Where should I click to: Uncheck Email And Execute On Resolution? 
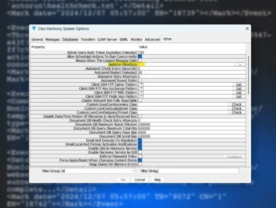coord(140,140)
